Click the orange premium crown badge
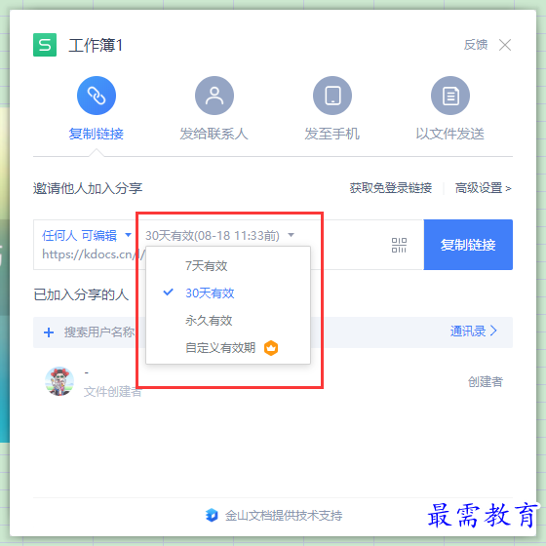546x546 pixels. (x=271, y=348)
